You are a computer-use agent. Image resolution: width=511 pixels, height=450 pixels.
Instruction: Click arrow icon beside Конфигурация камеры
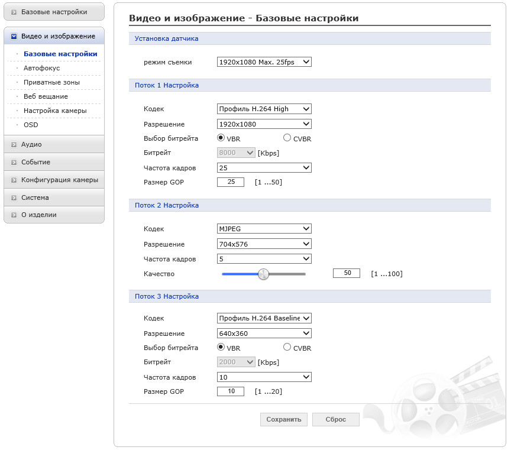[14, 180]
